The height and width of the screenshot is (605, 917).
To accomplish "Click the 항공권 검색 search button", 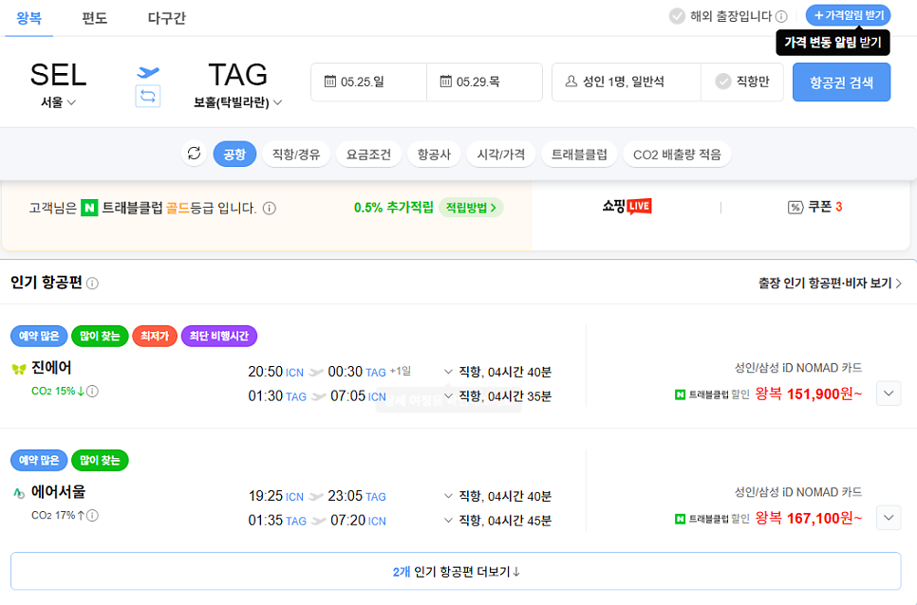I will pyautogui.click(x=841, y=82).
